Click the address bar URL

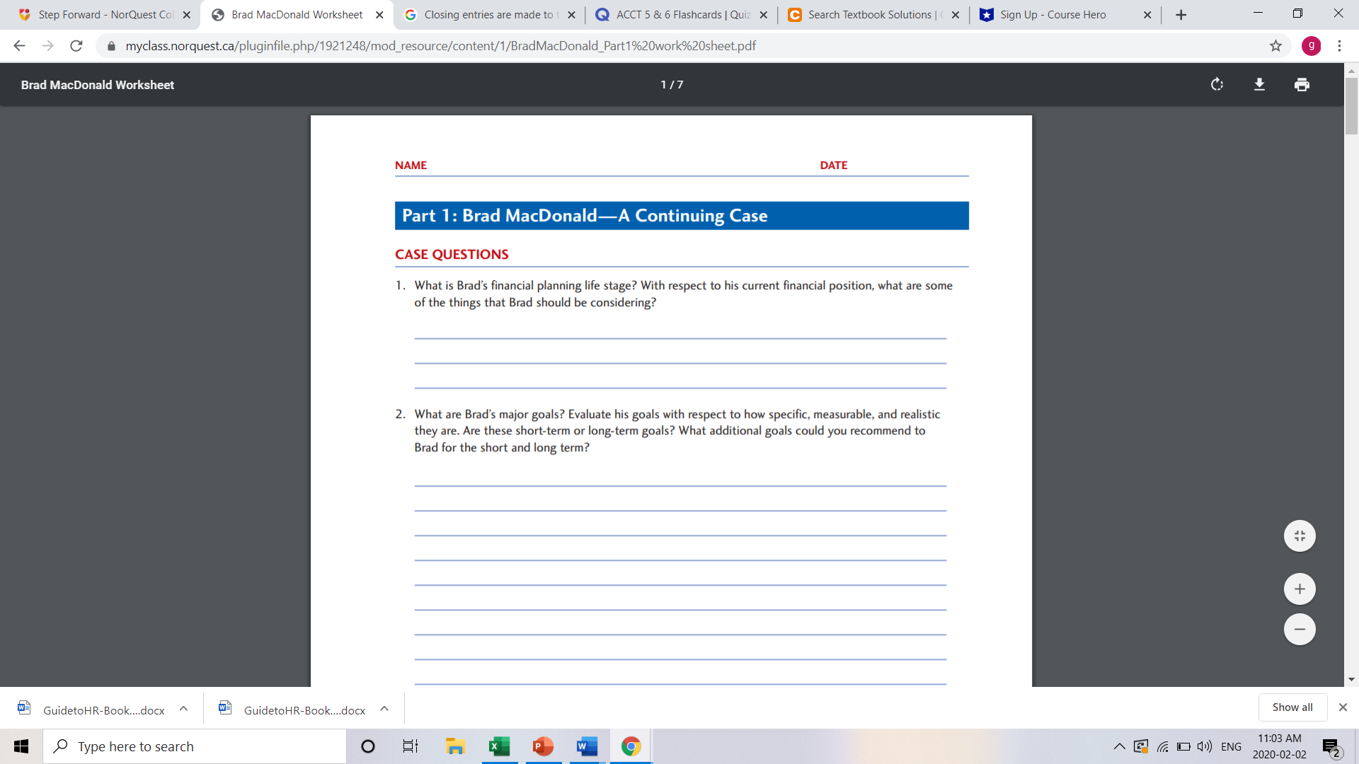click(x=439, y=45)
